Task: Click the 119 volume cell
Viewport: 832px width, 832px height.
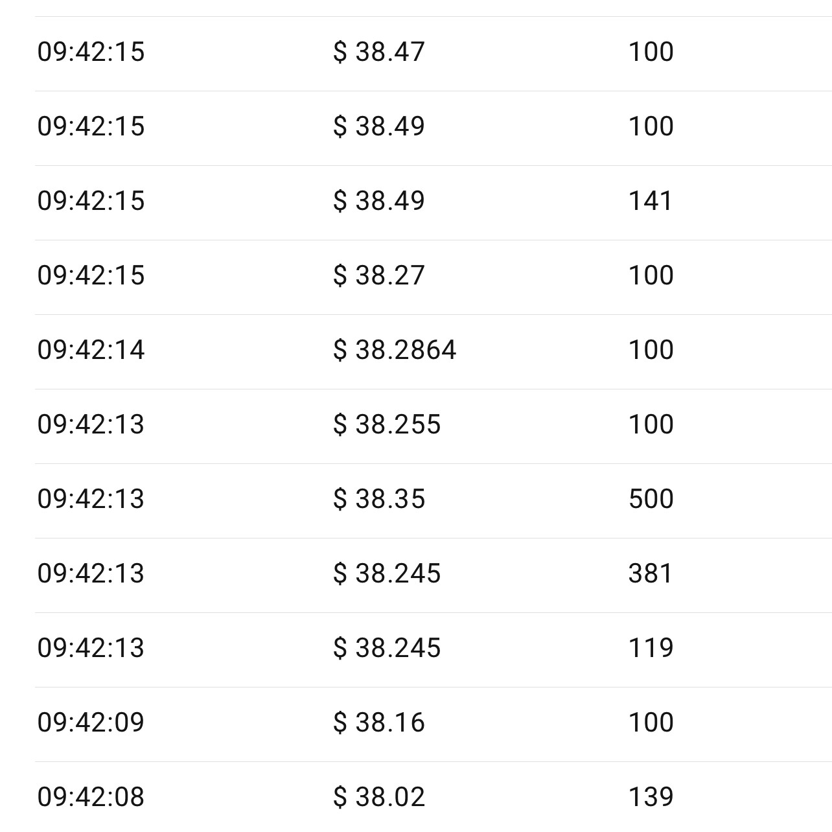Action: tap(651, 648)
